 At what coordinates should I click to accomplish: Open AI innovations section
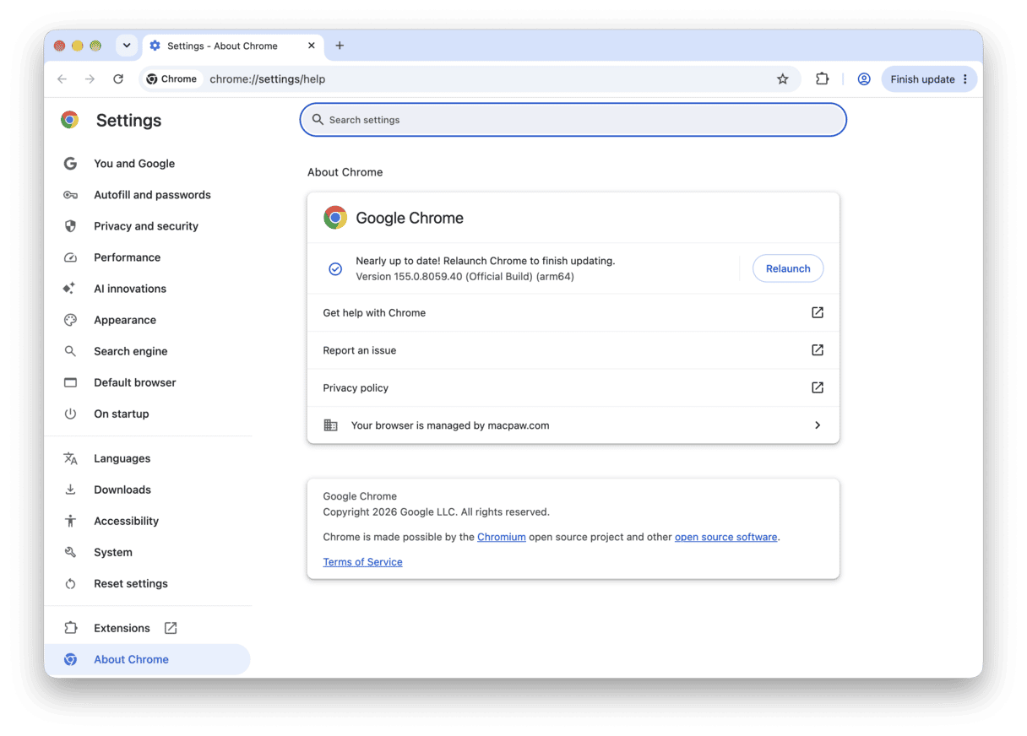click(129, 289)
